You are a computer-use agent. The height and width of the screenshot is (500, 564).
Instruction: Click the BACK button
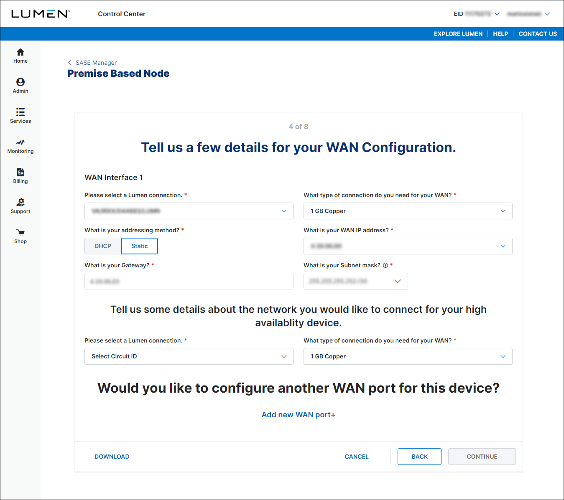pyautogui.click(x=419, y=457)
